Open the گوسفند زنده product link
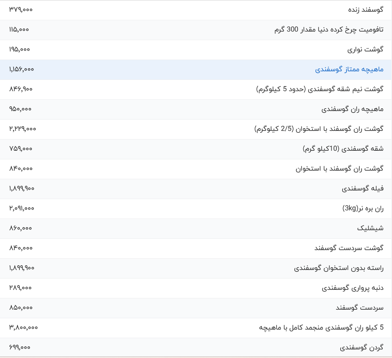The width and height of the screenshot is (392, 358). [364, 10]
